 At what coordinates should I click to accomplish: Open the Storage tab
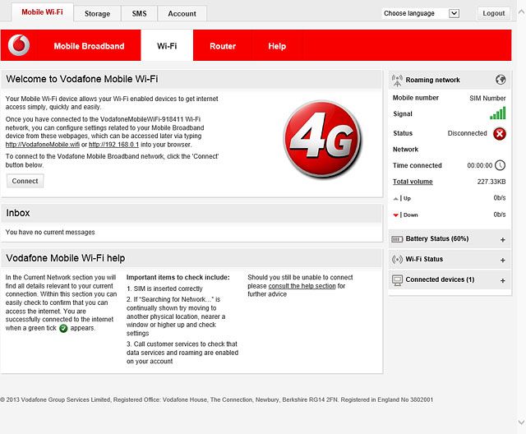click(x=97, y=14)
